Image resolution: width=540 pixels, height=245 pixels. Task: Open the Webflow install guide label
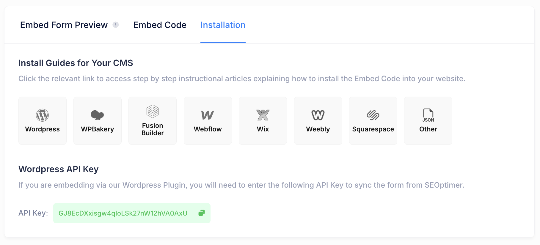208,129
